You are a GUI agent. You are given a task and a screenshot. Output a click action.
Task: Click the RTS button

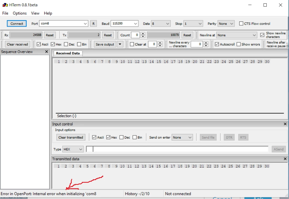pyautogui.click(x=243, y=137)
